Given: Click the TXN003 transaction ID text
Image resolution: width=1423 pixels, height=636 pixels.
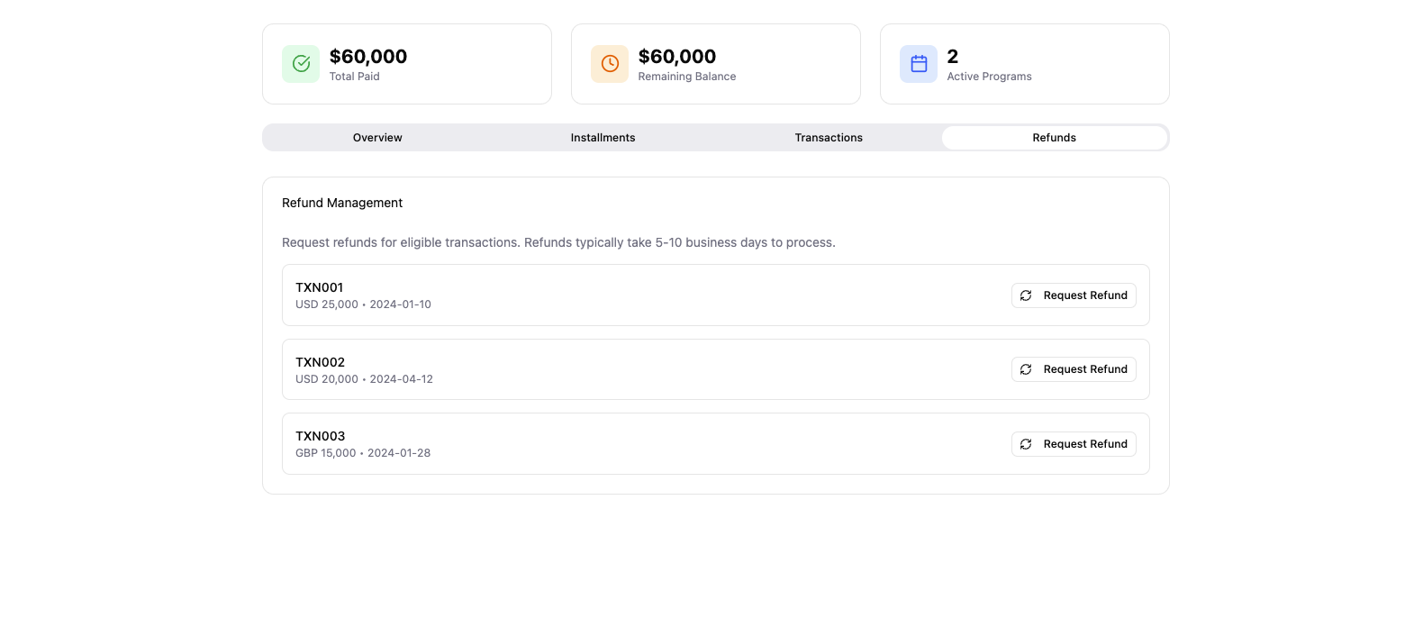Looking at the screenshot, I should click(x=320, y=436).
